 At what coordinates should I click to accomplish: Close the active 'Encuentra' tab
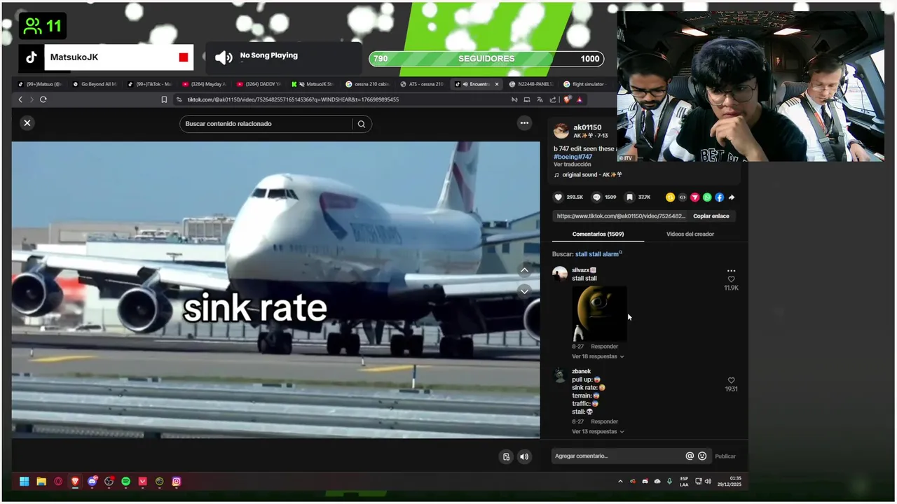497,84
